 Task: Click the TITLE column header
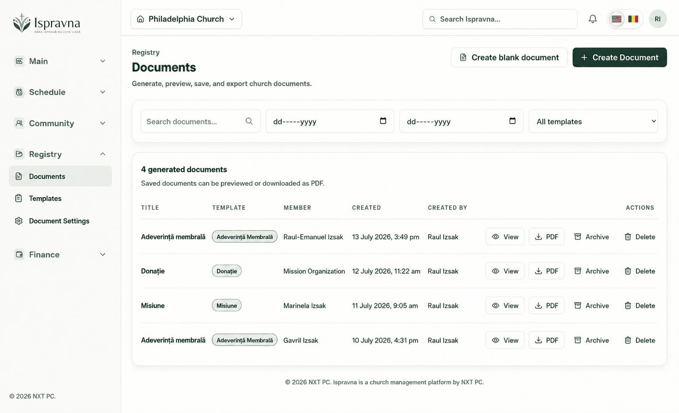[150, 208]
